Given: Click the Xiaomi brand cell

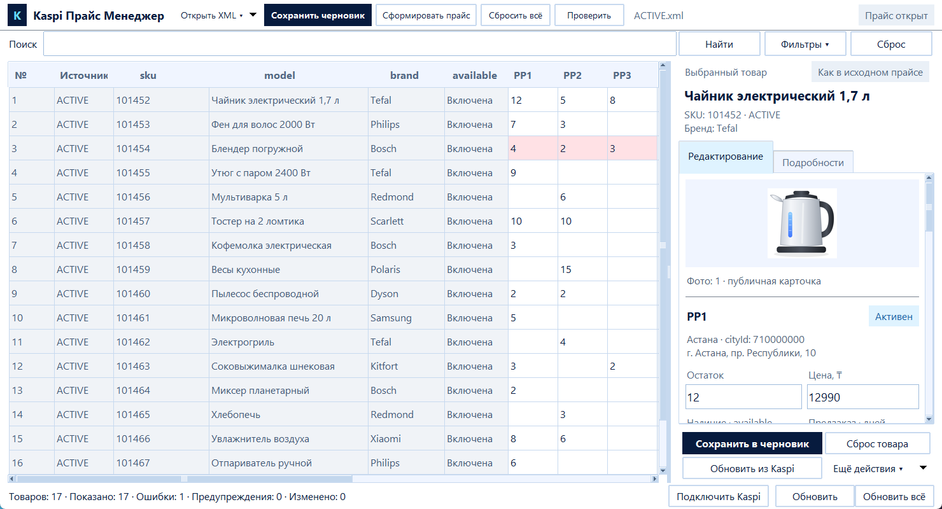Looking at the screenshot, I should (406, 439).
